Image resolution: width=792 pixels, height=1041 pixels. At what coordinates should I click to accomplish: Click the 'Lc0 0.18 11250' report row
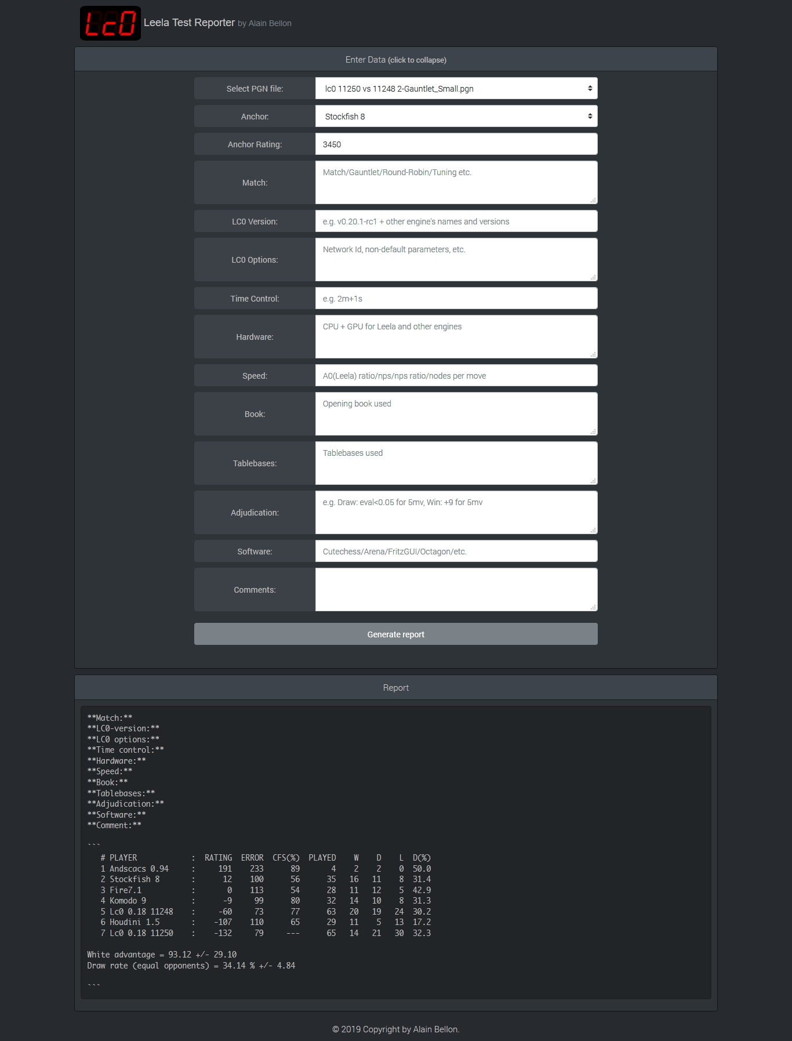coord(266,933)
